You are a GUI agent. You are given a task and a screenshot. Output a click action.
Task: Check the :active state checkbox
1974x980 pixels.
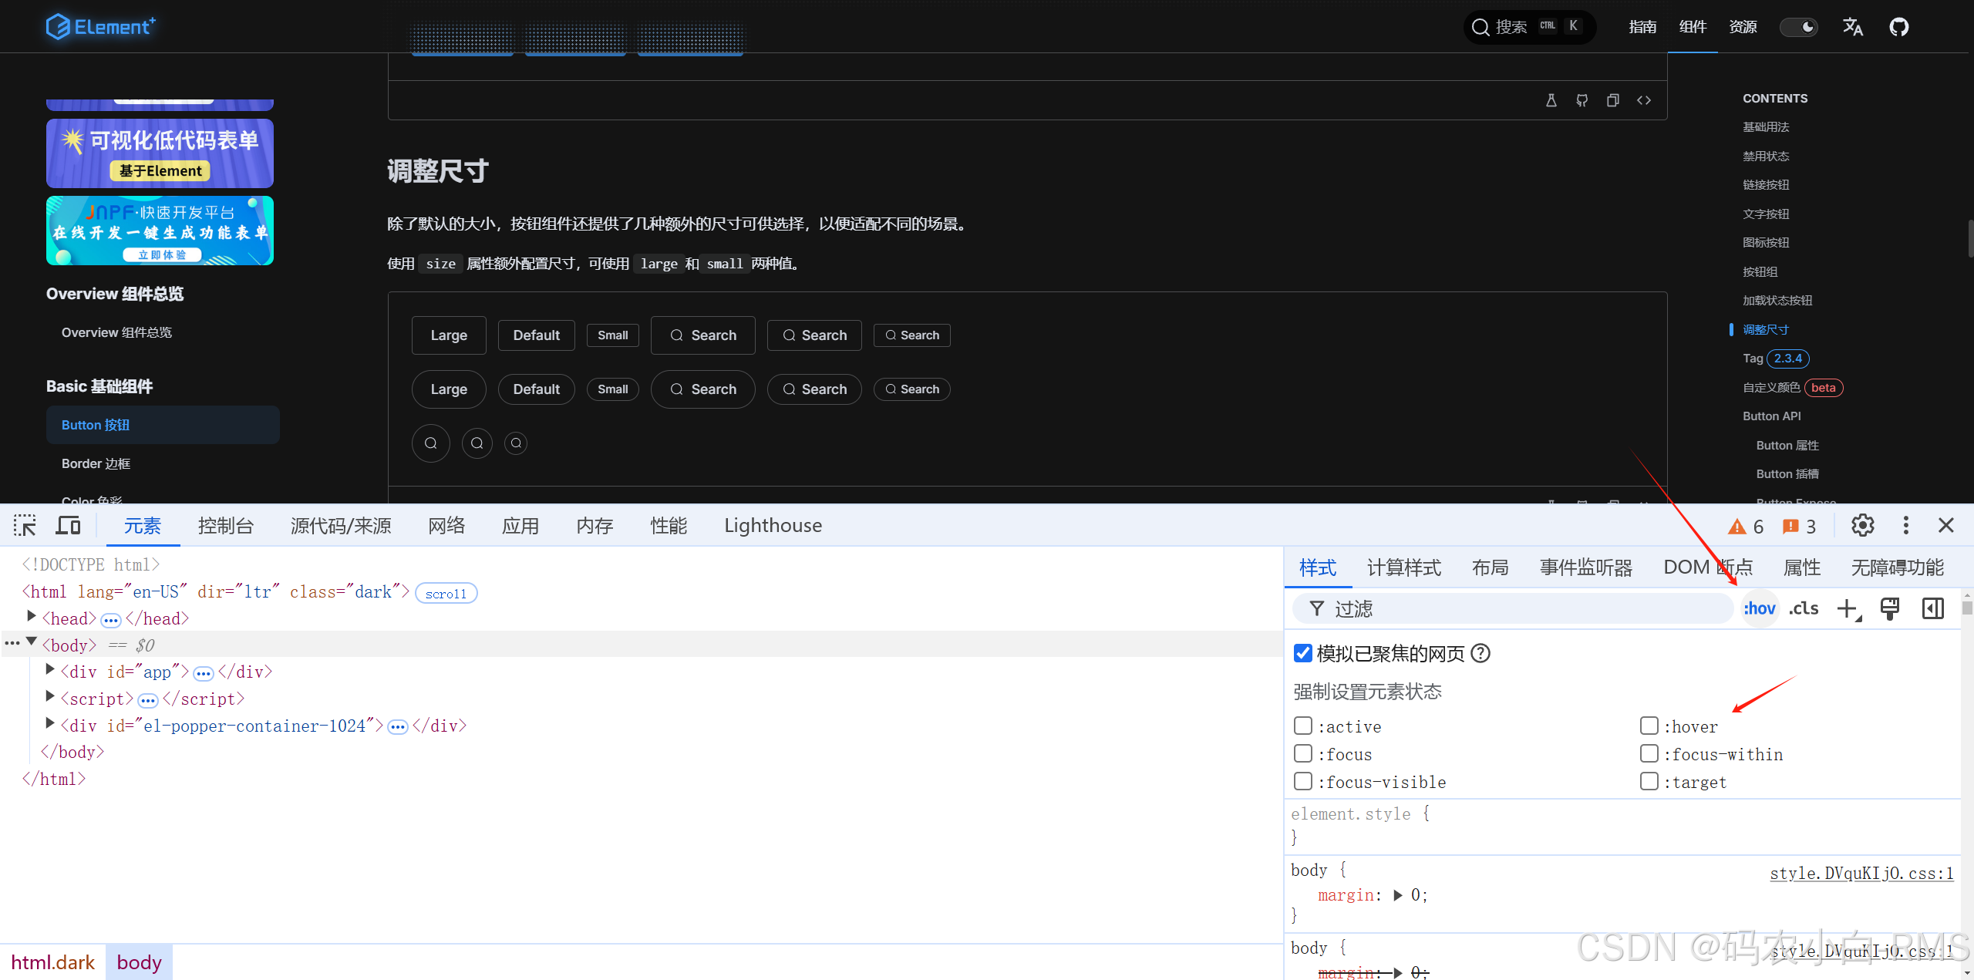coord(1303,726)
